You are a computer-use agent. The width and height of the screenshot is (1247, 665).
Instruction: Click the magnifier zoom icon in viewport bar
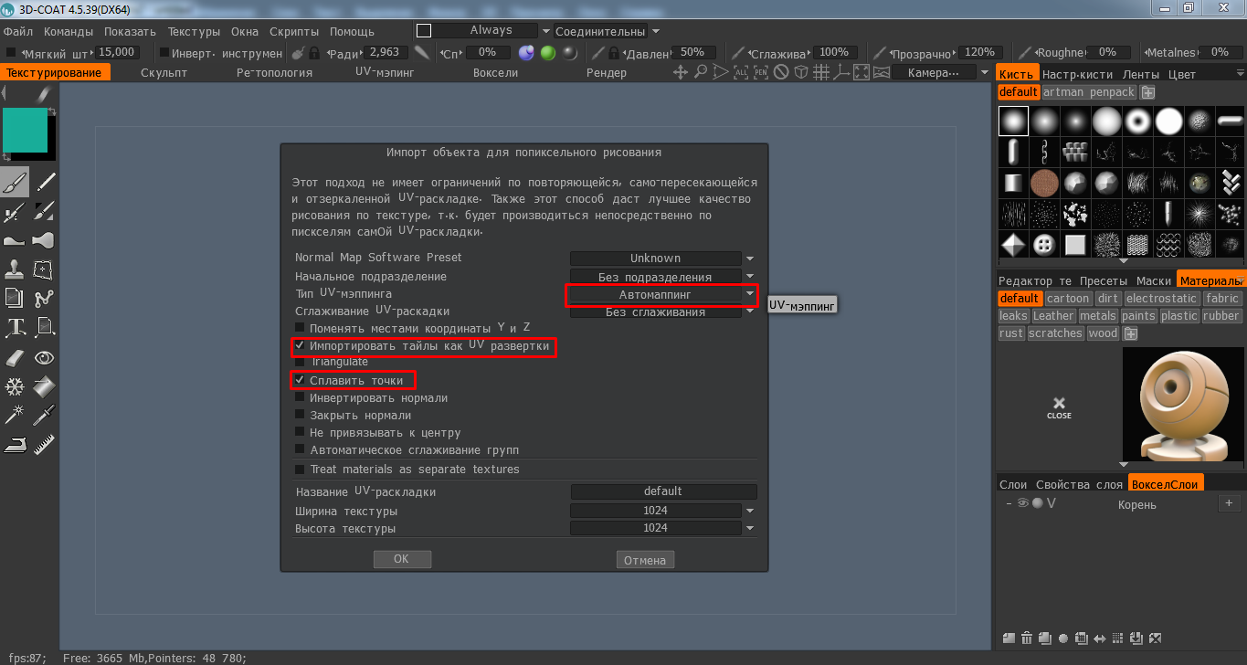701,72
